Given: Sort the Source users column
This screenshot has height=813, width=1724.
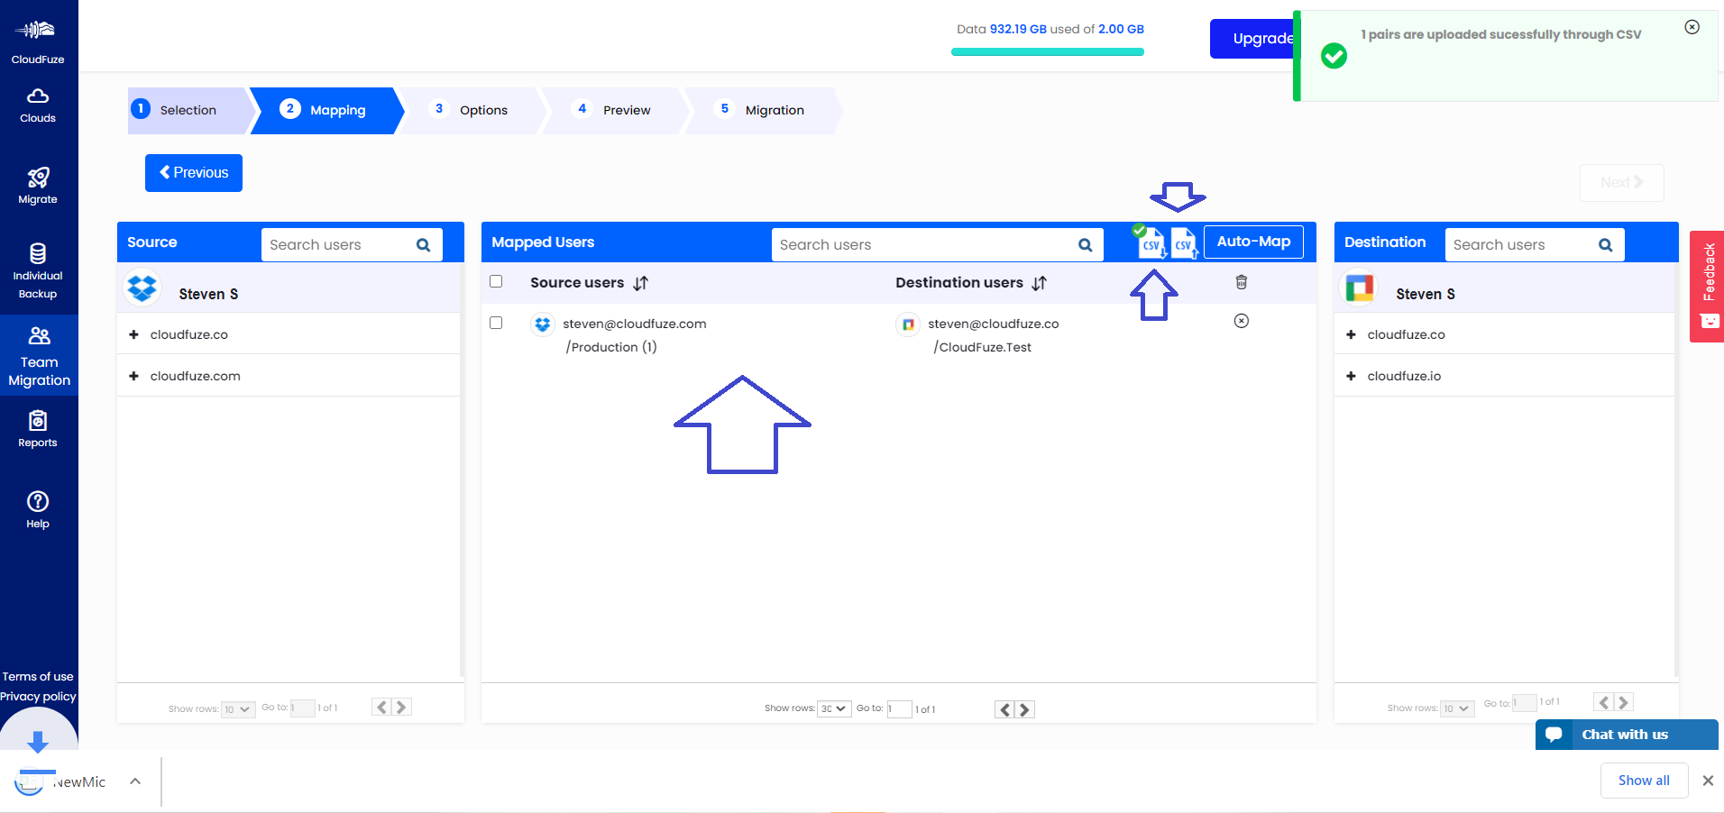Looking at the screenshot, I should [641, 283].
